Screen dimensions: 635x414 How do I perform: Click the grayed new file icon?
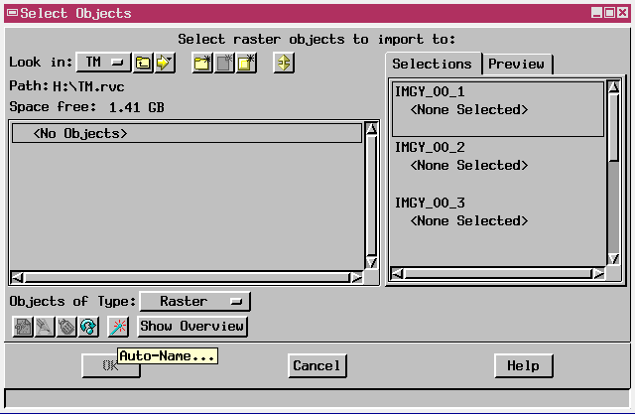(224, 63)
